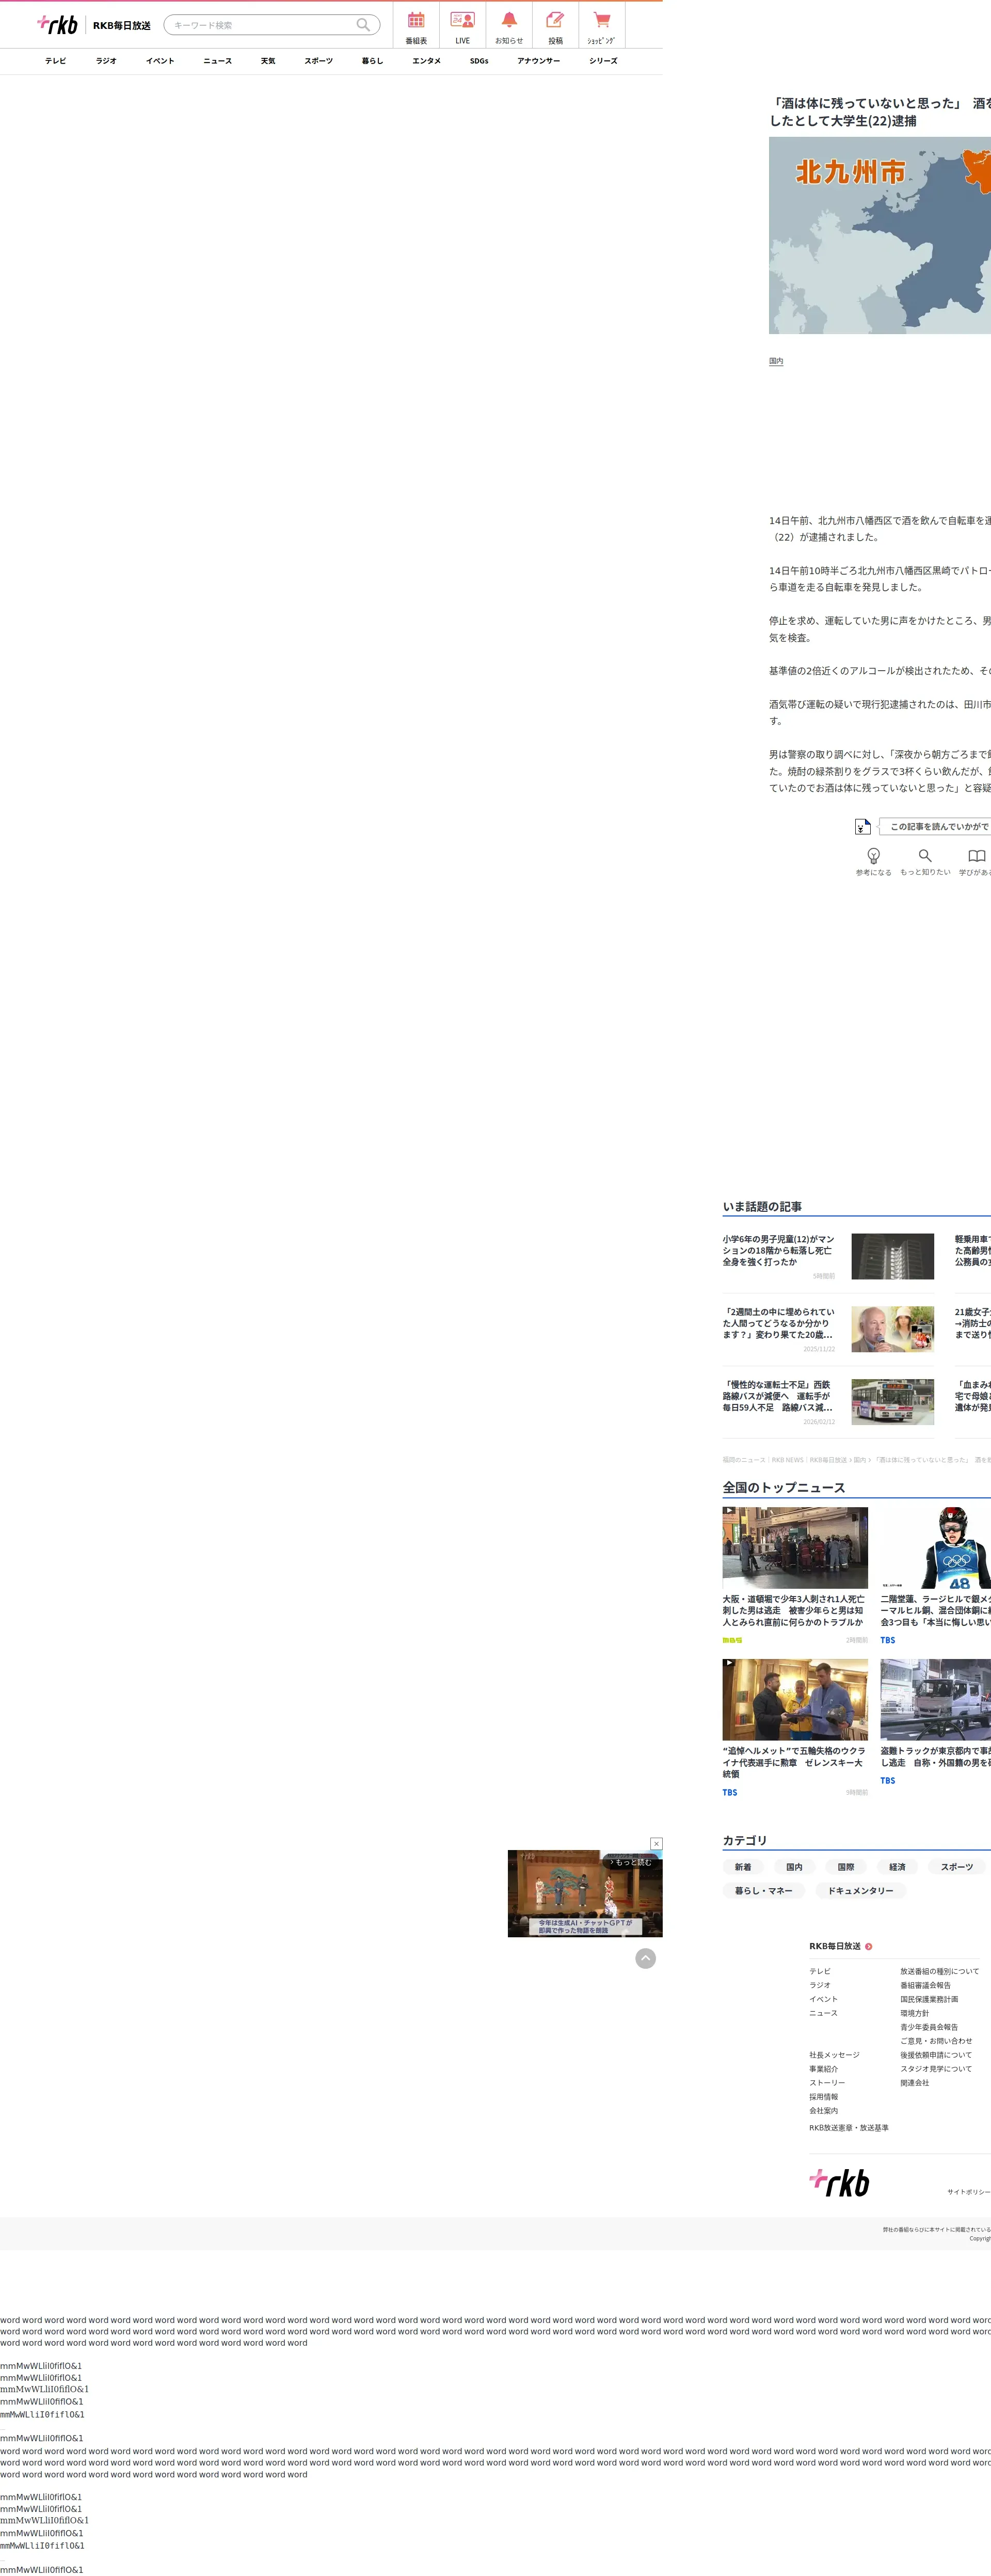Click the rkb logo in header
The height and width of the screenshot is (2576, 991).
(58, 25)
